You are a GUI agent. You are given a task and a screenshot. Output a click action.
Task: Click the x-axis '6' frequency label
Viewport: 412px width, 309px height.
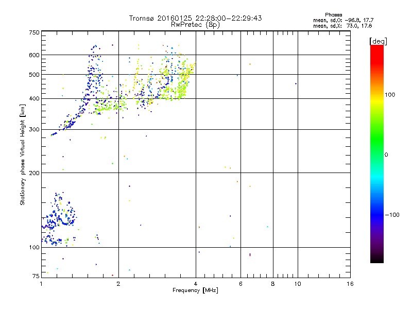(241, 284)
